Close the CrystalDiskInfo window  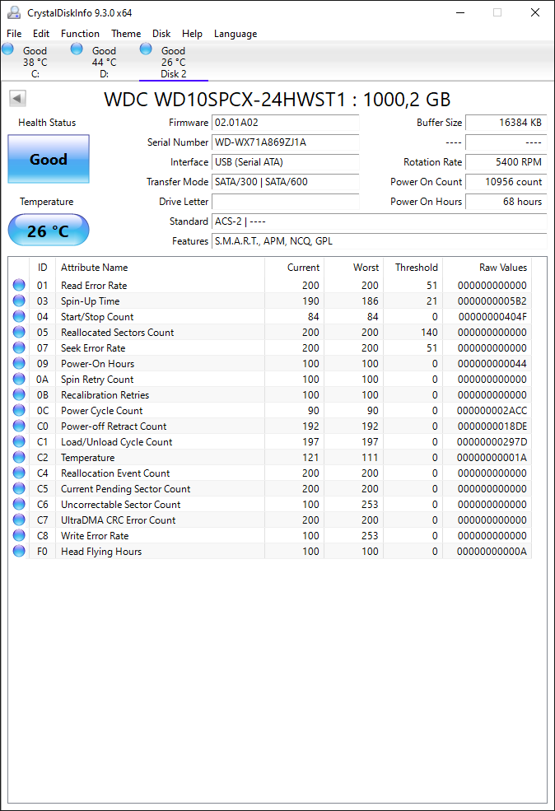pyautogui.click(x=535, y=12)
